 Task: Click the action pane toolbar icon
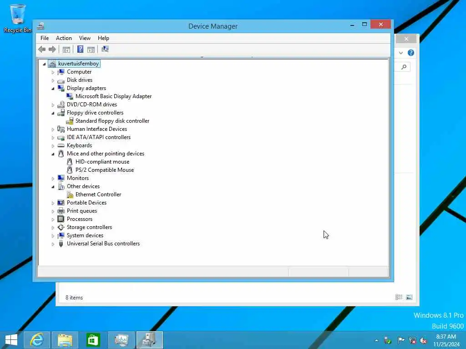(x=91, y=49)
